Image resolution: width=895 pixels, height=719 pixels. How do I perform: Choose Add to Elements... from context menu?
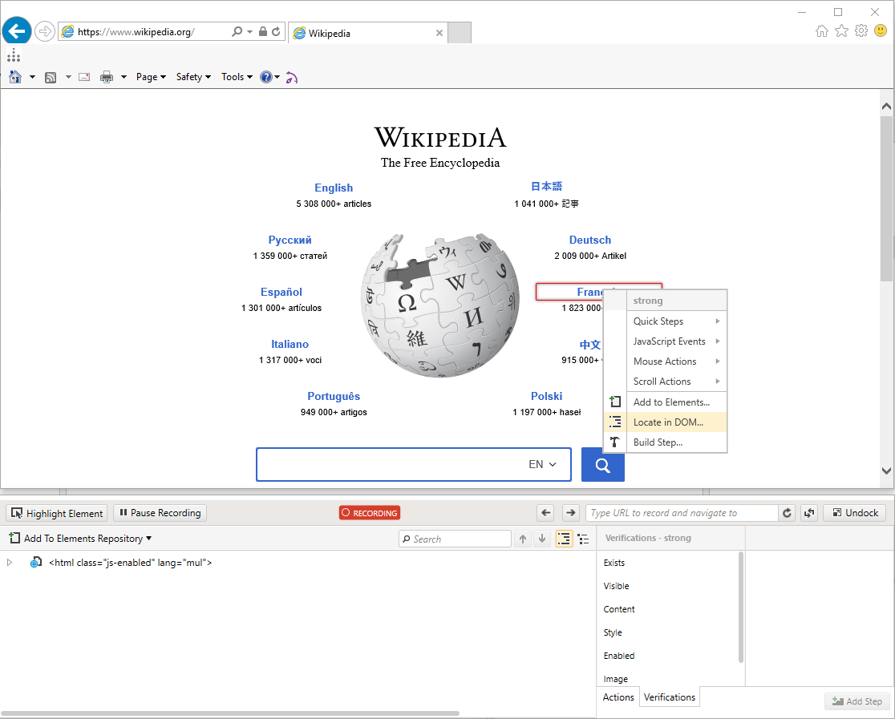point(666,402)
